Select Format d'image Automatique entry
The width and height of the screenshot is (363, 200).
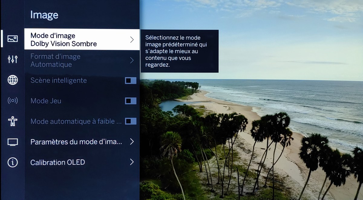point(82,60)
